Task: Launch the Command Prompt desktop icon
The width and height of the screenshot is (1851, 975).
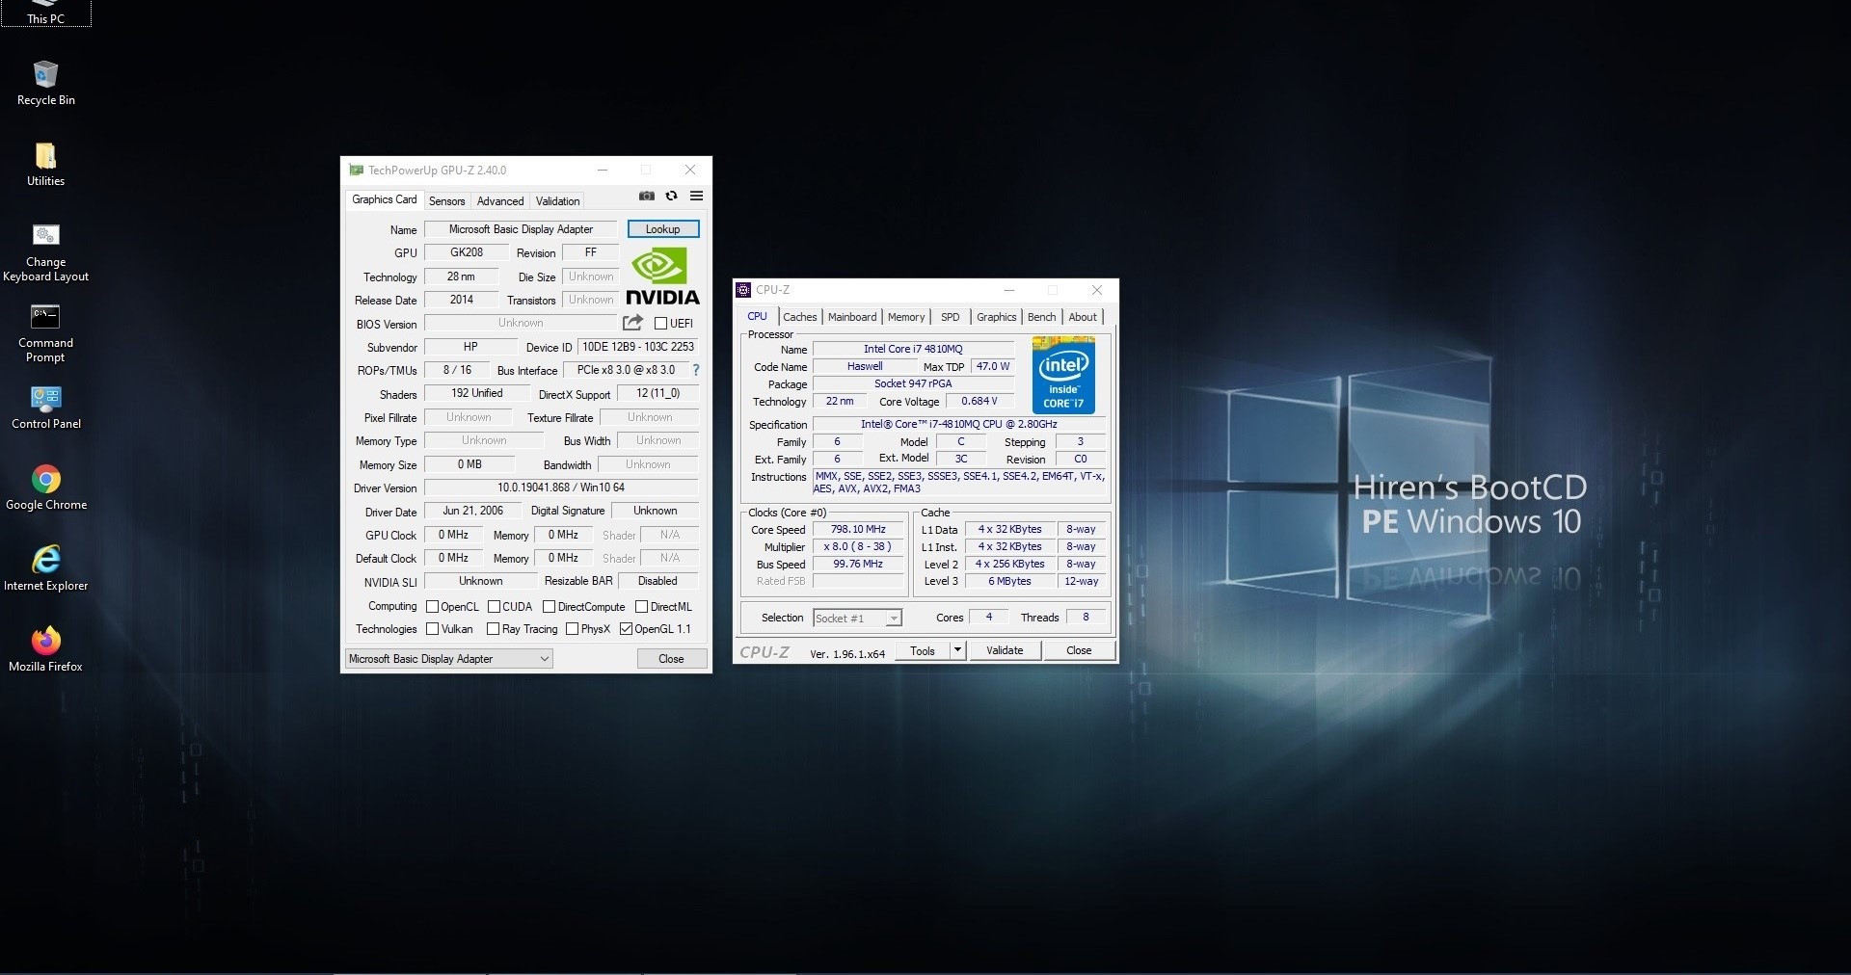Action: coord(45,334)
